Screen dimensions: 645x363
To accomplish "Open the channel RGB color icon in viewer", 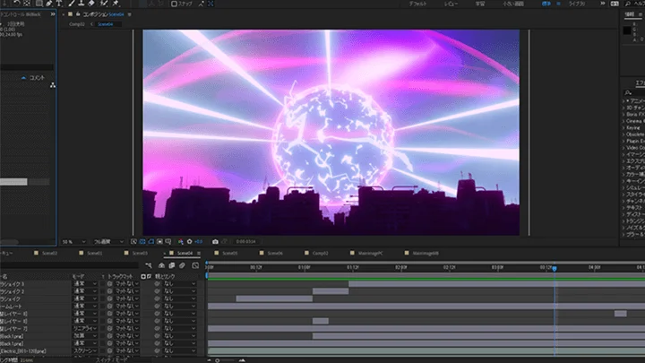I will [x=181, y=242].
